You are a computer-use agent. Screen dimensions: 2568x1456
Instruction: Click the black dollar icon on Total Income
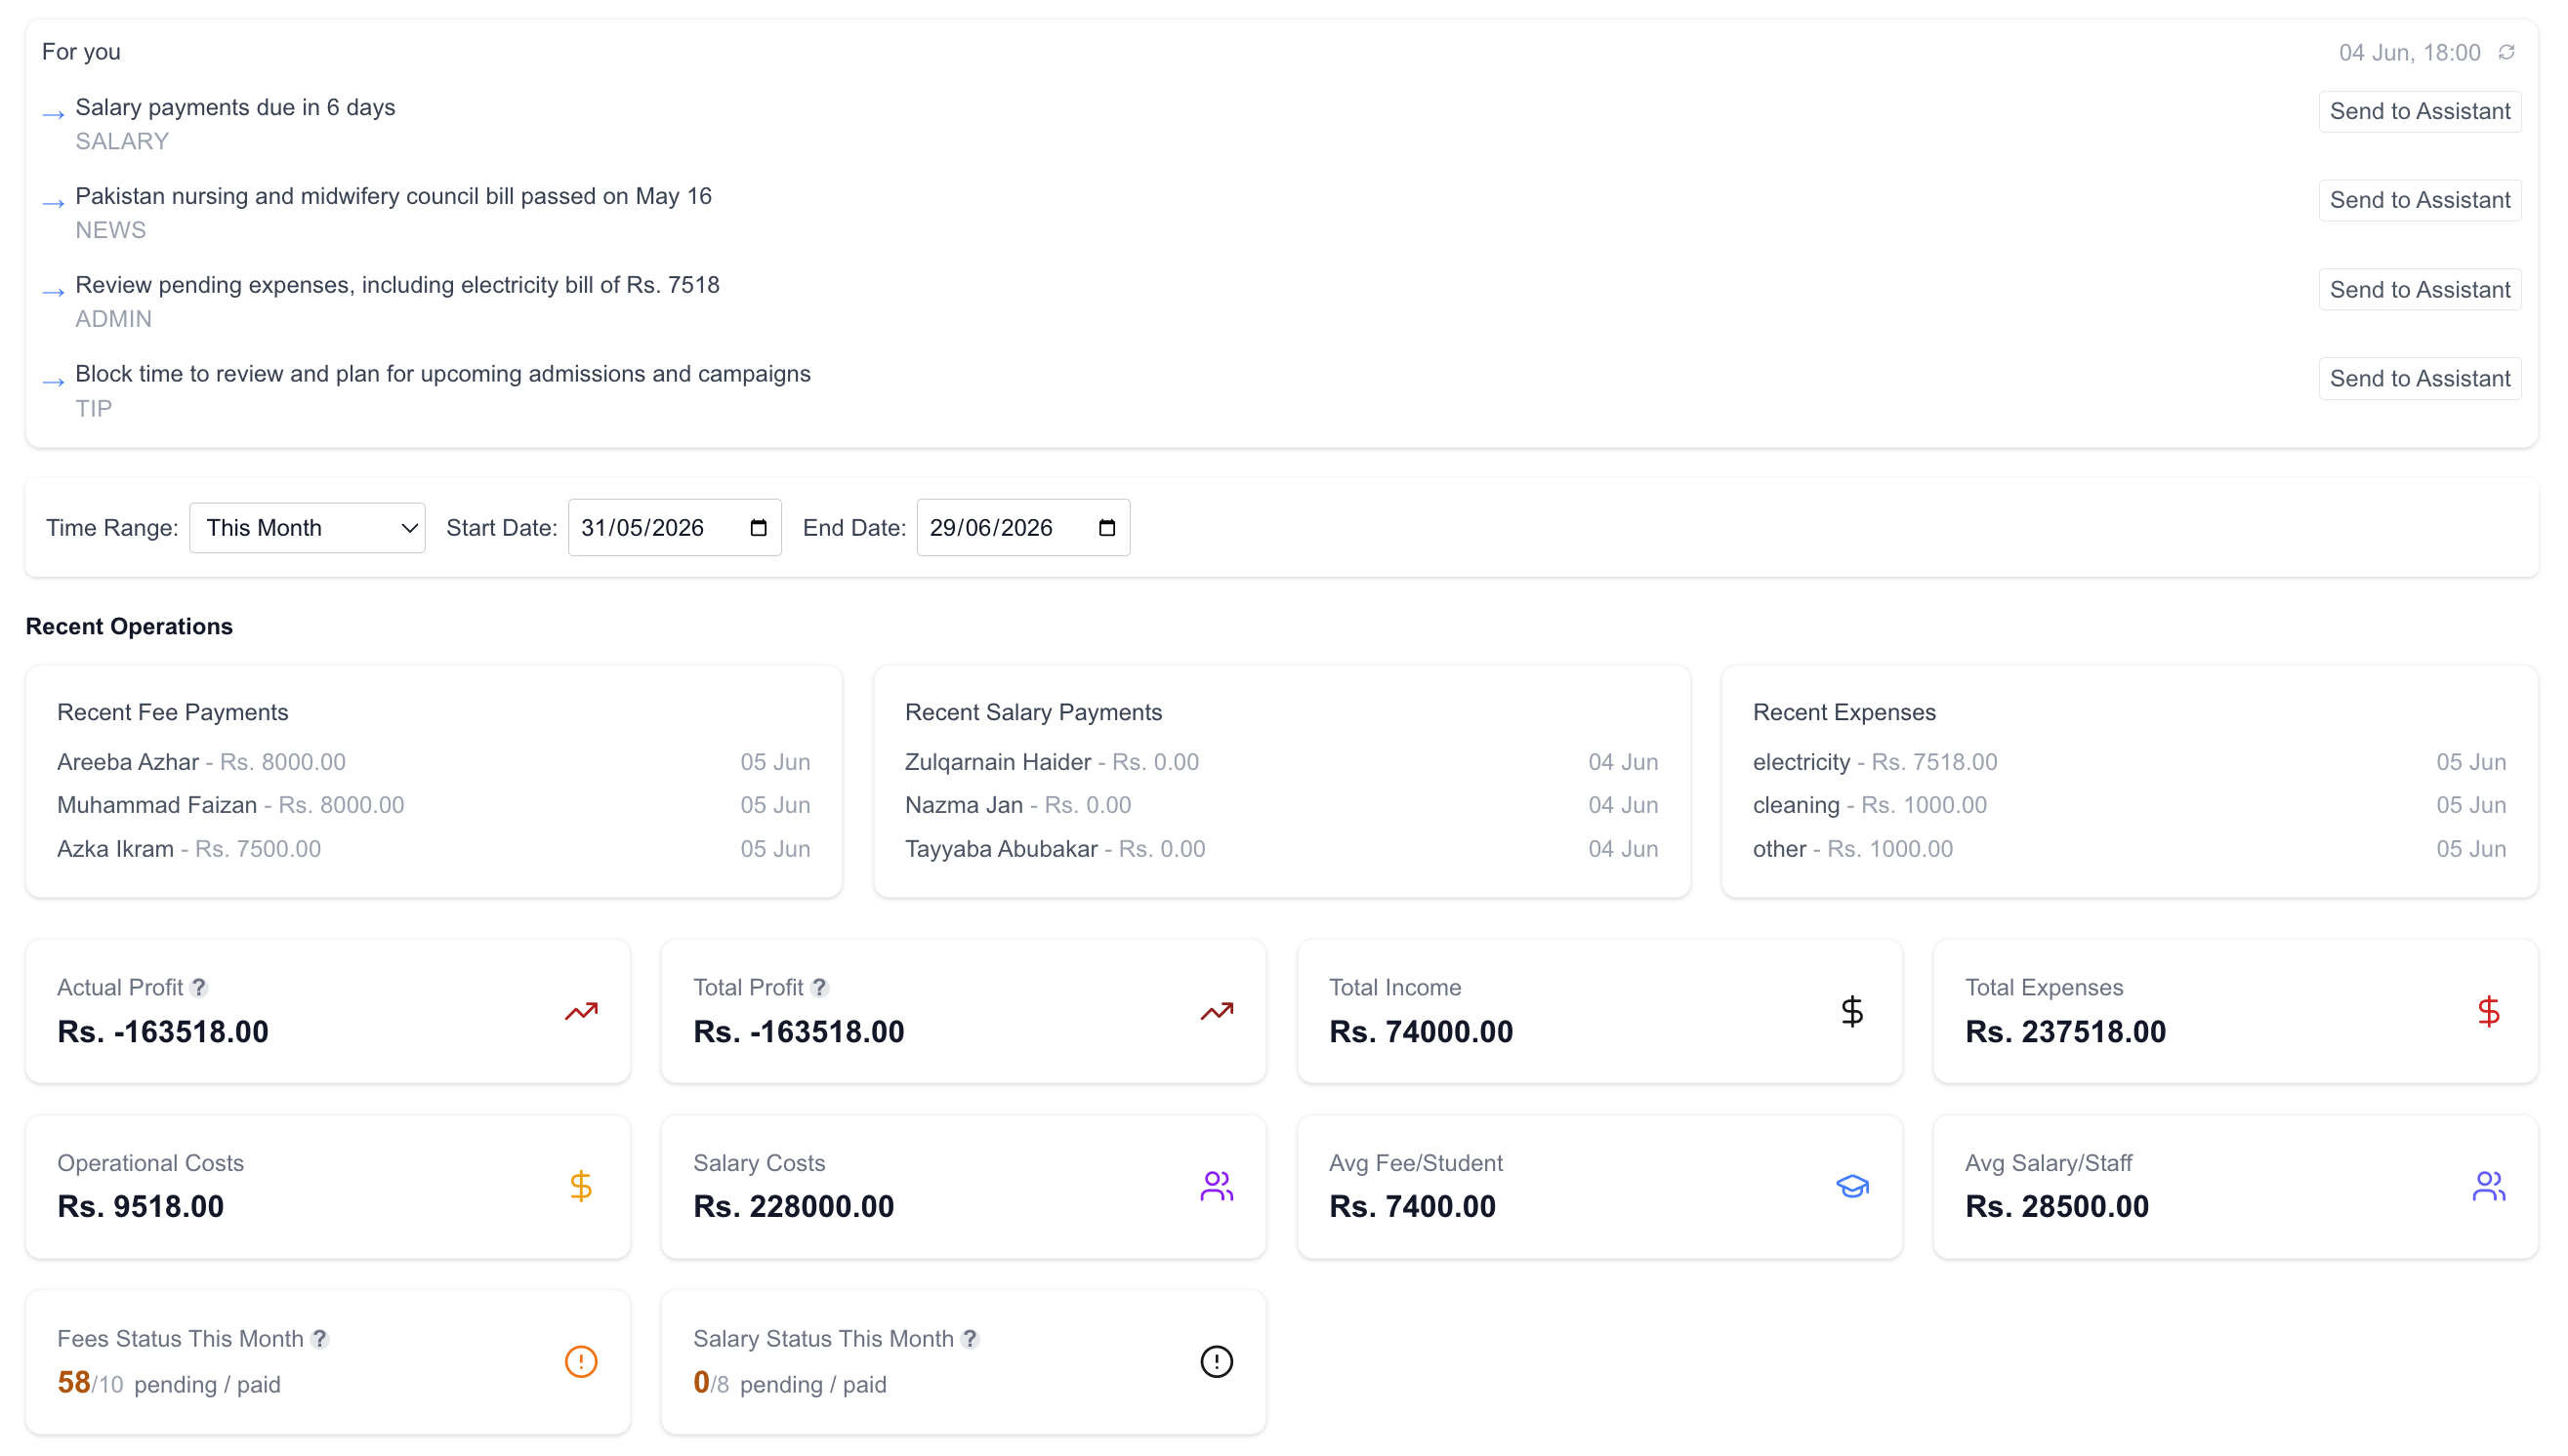coord(1851,1011)
